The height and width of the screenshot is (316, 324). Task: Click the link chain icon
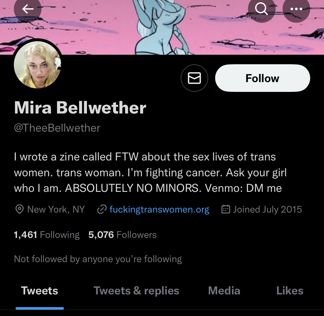(x=102, y=209)
